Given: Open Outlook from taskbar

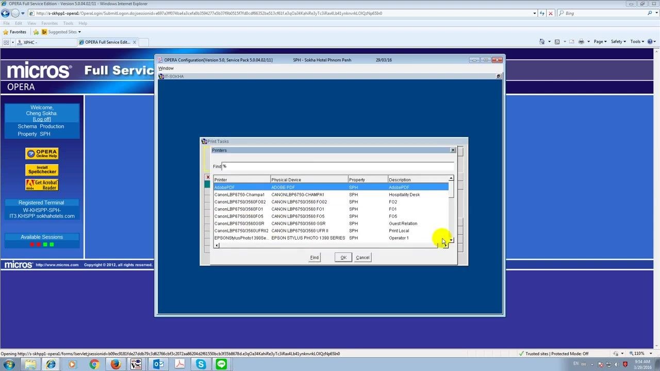Looking at the screenshot, I should click(158, 364).
